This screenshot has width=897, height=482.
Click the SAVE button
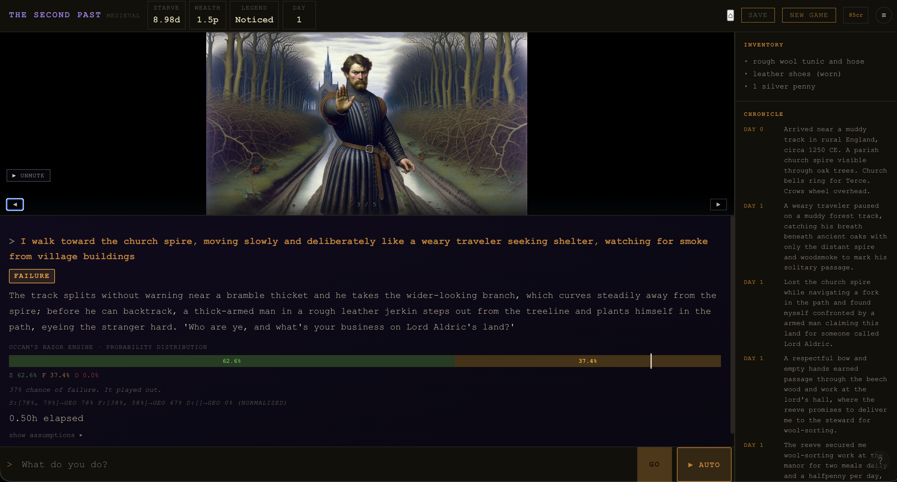point(758,15)
